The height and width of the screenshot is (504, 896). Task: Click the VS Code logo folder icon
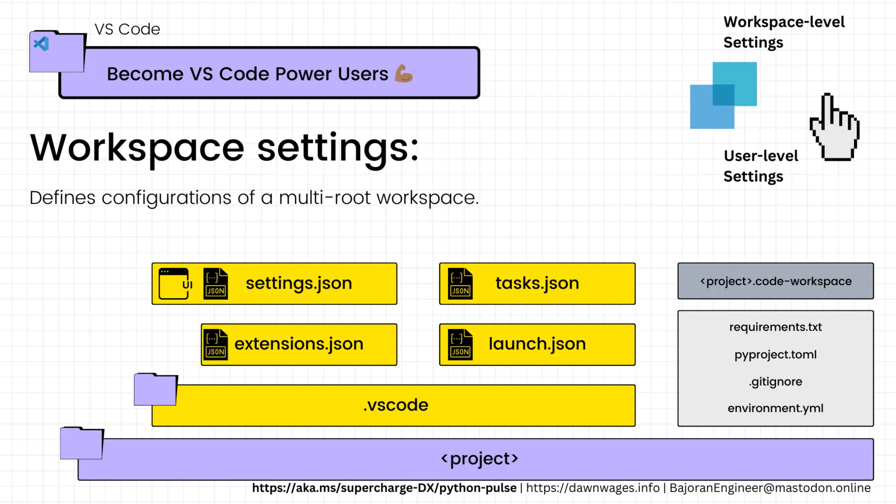[x=57, y=51]
